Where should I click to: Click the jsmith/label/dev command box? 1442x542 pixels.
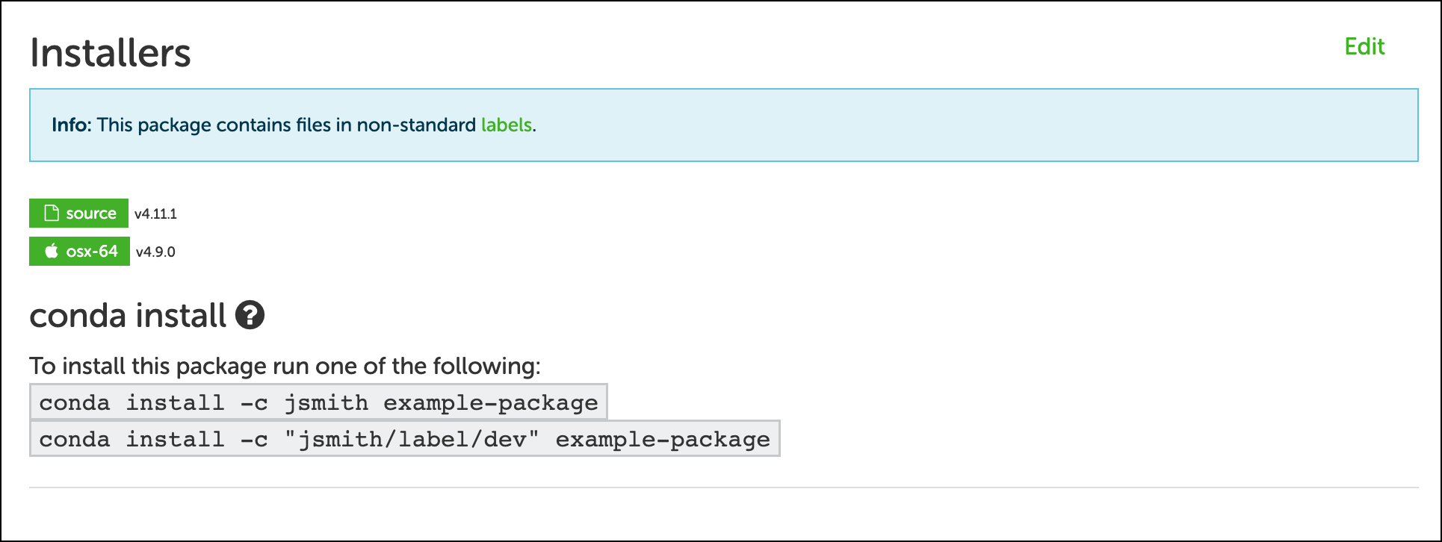tap(404, 439)
